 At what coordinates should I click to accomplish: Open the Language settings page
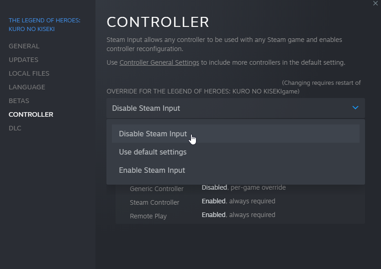click(26, 87)
